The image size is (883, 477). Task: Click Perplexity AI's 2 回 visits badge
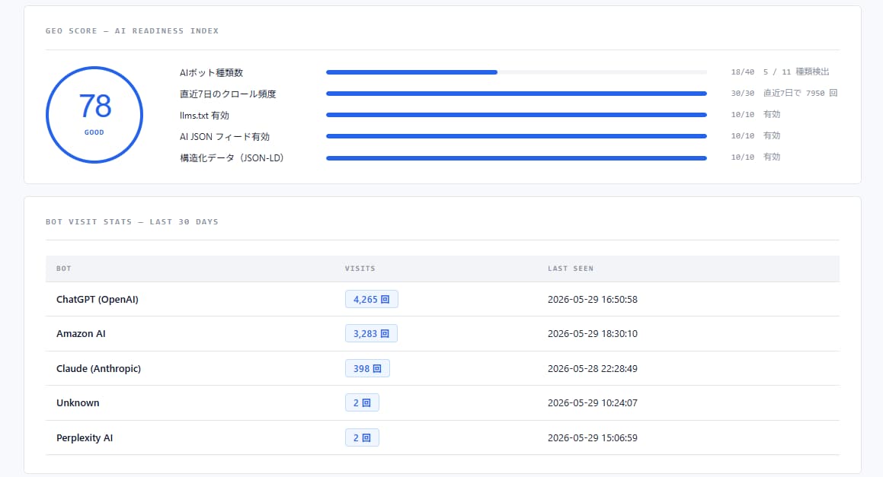(362, 437)
